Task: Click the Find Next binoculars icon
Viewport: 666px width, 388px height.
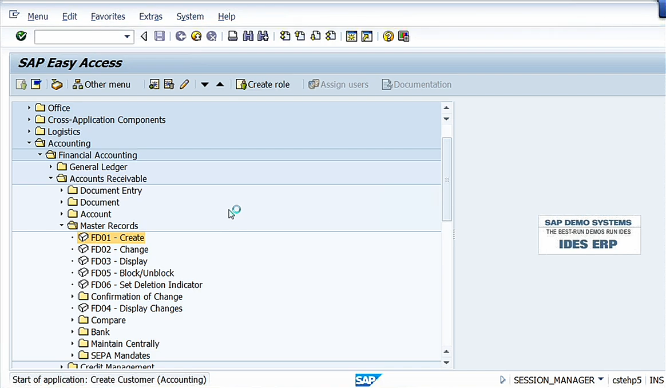Action: coord(263,36)
